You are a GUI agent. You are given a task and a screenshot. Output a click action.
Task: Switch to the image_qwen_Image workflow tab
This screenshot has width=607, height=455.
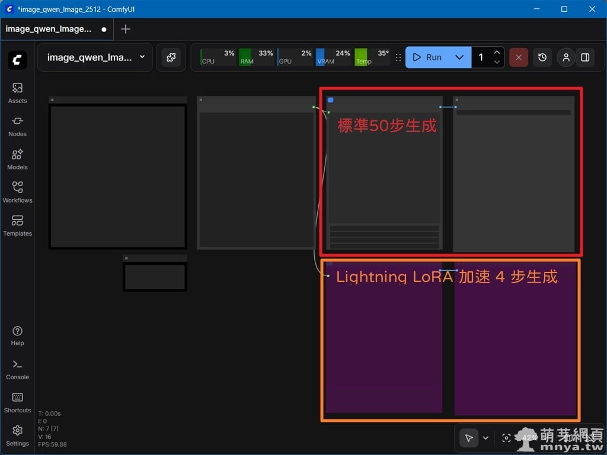tap(49, 29)
